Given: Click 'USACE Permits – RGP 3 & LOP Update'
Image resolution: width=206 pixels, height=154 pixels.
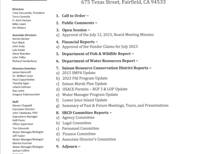Looking at the screenshot, I should (x=95, y=89).
